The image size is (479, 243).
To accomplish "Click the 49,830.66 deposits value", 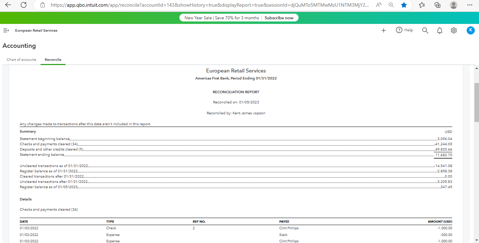I will coord(443,149).
